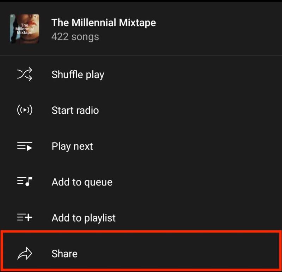Tap the shuffle arrows icon
Image resolution: width=282 pixels, height=272 pixels.
[25, 74]
